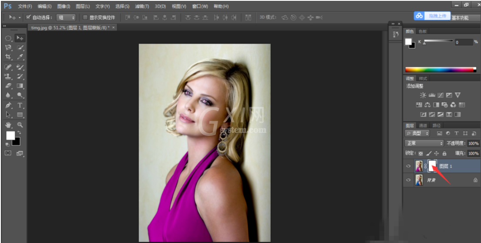Switch to 通道 tab
Viewport: 481px width, 243px height.
coord(423,125)
